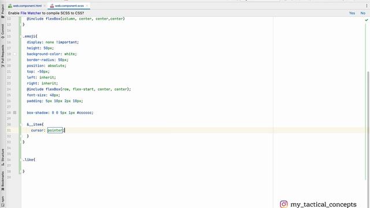The image size is (370, 208).
Task: Click on '@include flexBox(row, flex-start' line
Action: click(x=79, y=90)
